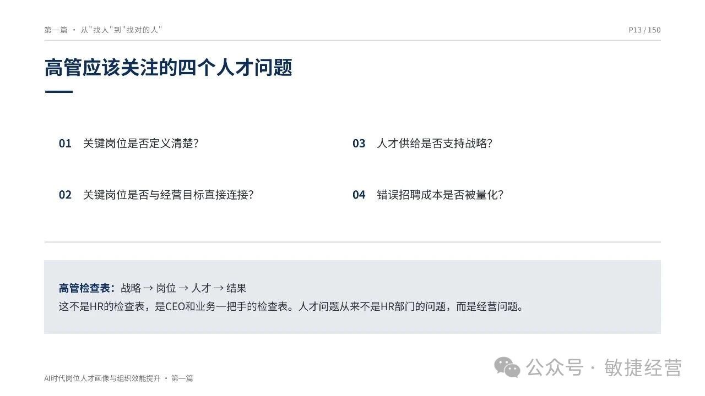Click the footer label 第一篇

pyautogui.click(x=182, y=378)
